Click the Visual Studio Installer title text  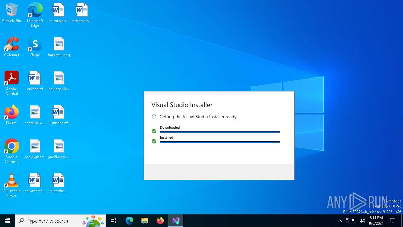coord(182,105)
